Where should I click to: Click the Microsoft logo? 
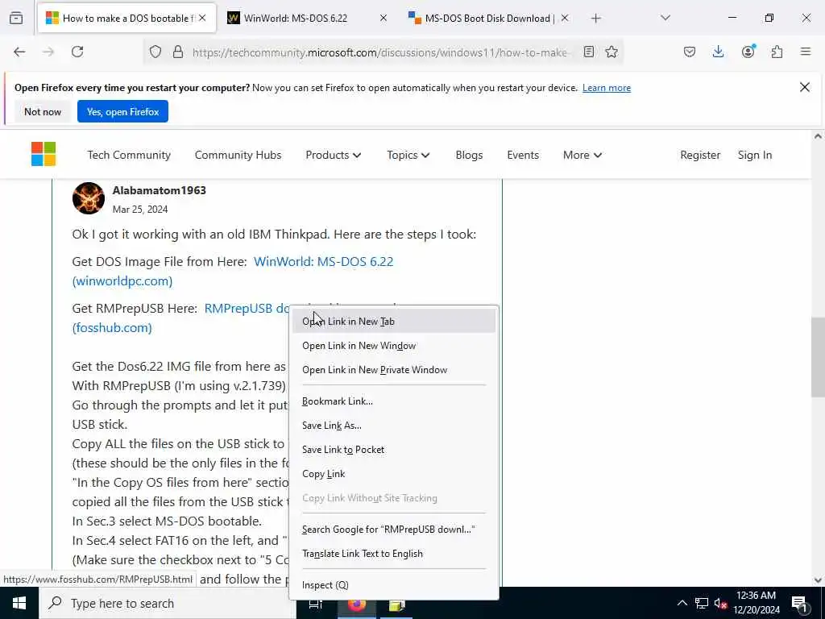pyautogui.click(x=44, y=154)
